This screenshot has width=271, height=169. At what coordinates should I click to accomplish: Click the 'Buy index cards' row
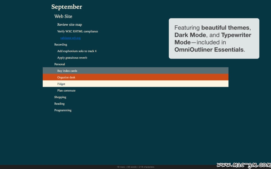[x=135, y=71]
